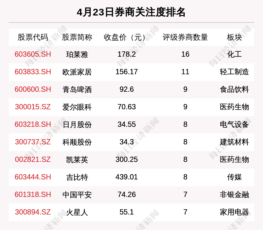Image resolution: width=263 pixels, height=230 pixels.
Task: Click sector 家用电器
Action: 234,212
